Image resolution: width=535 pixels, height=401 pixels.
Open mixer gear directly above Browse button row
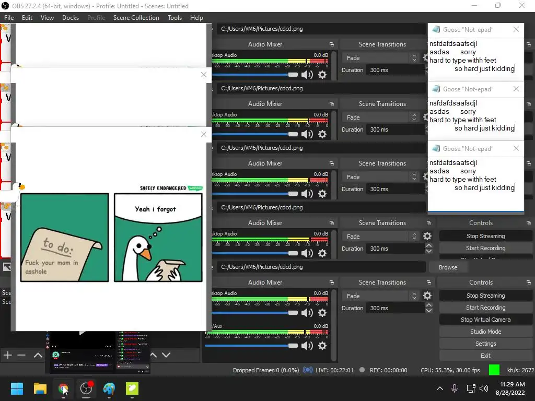point(322,253)
